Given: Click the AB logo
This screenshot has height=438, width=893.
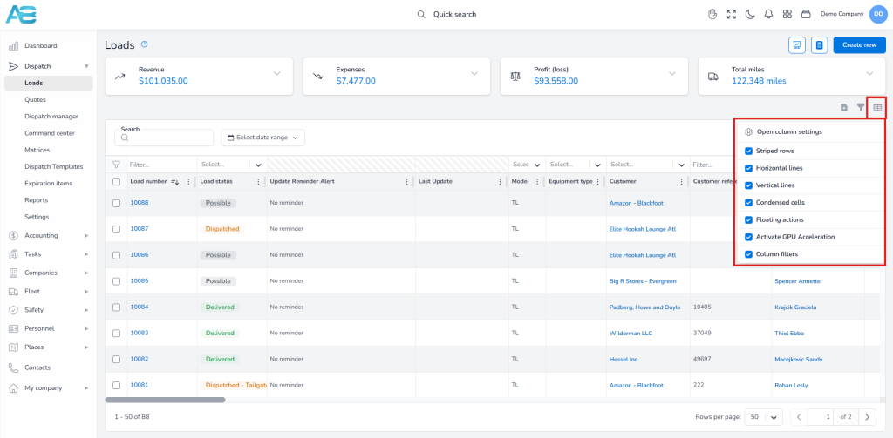Looking at the screenshot, I should click(21, 14).
